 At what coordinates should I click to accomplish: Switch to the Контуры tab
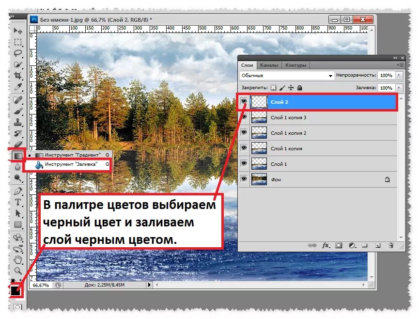pos(295,65)
